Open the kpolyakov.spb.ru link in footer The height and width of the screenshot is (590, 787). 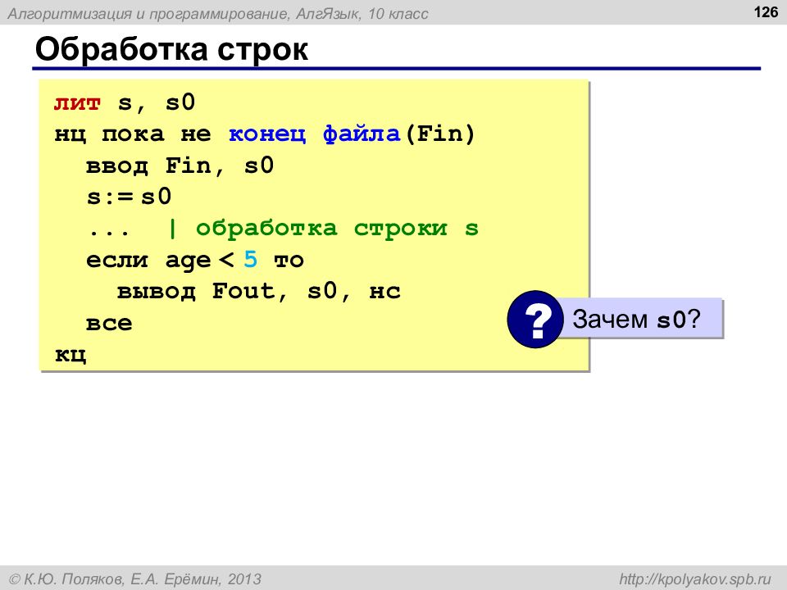pyautogui.click(x=694, y=579)
